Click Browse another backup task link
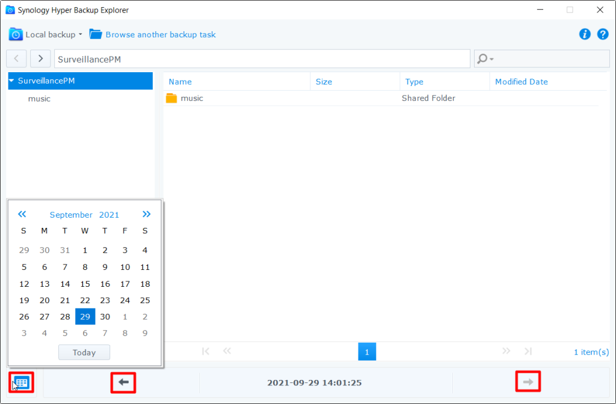 pos(161,34)
